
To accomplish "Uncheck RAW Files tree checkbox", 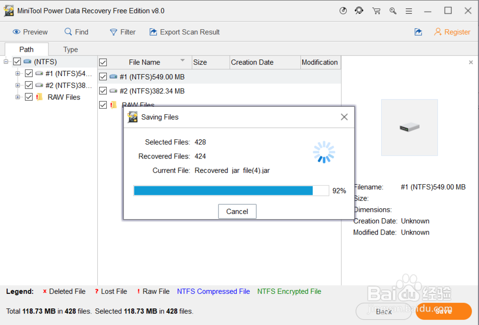I will pyautogui.click(x=29, y=97).
